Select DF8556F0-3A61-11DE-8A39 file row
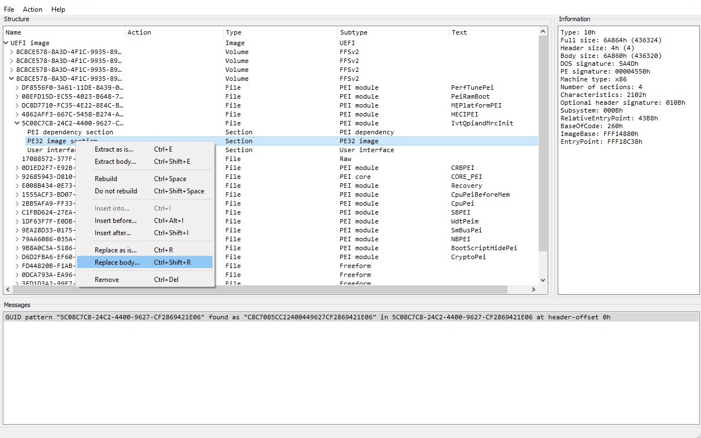Screen dimensions: 701x438 point(270,87)
